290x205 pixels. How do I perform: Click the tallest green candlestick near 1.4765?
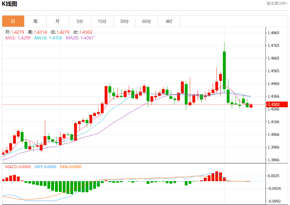pos(224,70)
